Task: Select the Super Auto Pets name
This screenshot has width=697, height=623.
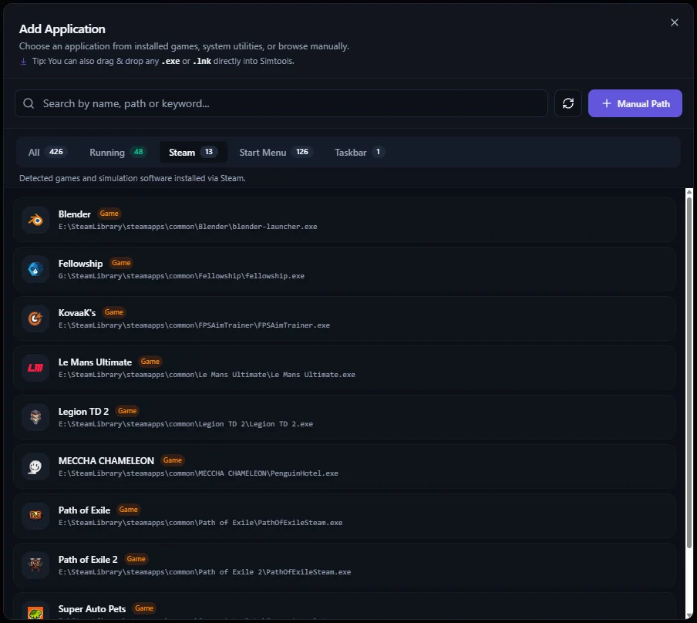Action: [x=92, y=609]
